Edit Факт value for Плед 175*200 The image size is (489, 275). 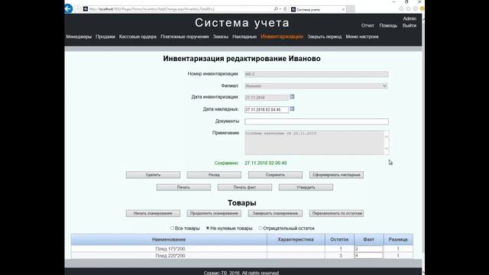(x=368, y=249)
